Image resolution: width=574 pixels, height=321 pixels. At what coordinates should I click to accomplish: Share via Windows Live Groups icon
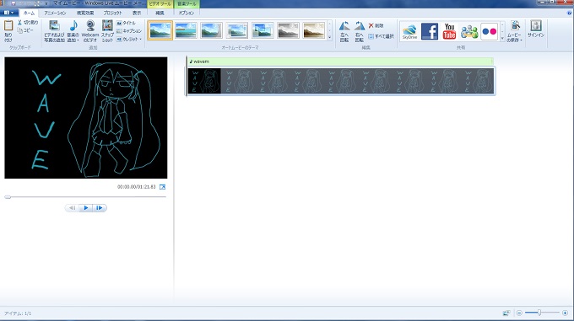469,32
